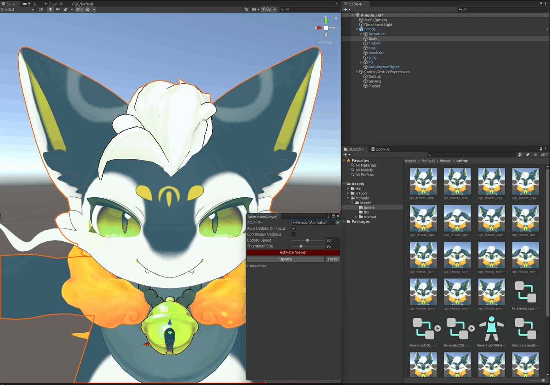Image resolution: width=550 pixels, height=385 pixels.
Task: Select the firebell object icon
Action: 366,43
